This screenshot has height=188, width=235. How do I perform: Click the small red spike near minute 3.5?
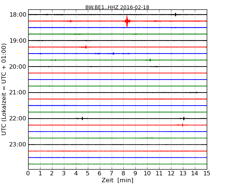(71, 21)
